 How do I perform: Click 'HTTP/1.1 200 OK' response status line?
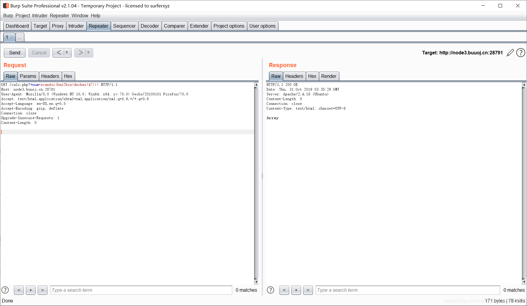[x=282, y=85]
